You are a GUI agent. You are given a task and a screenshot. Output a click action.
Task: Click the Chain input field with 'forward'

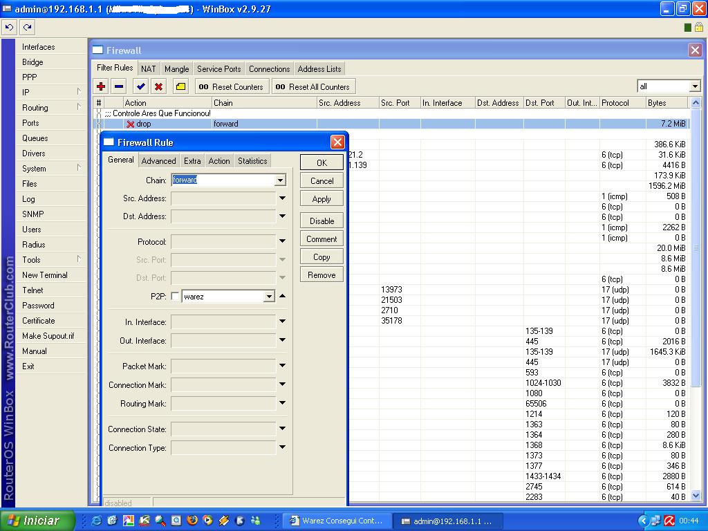point(223,180)
